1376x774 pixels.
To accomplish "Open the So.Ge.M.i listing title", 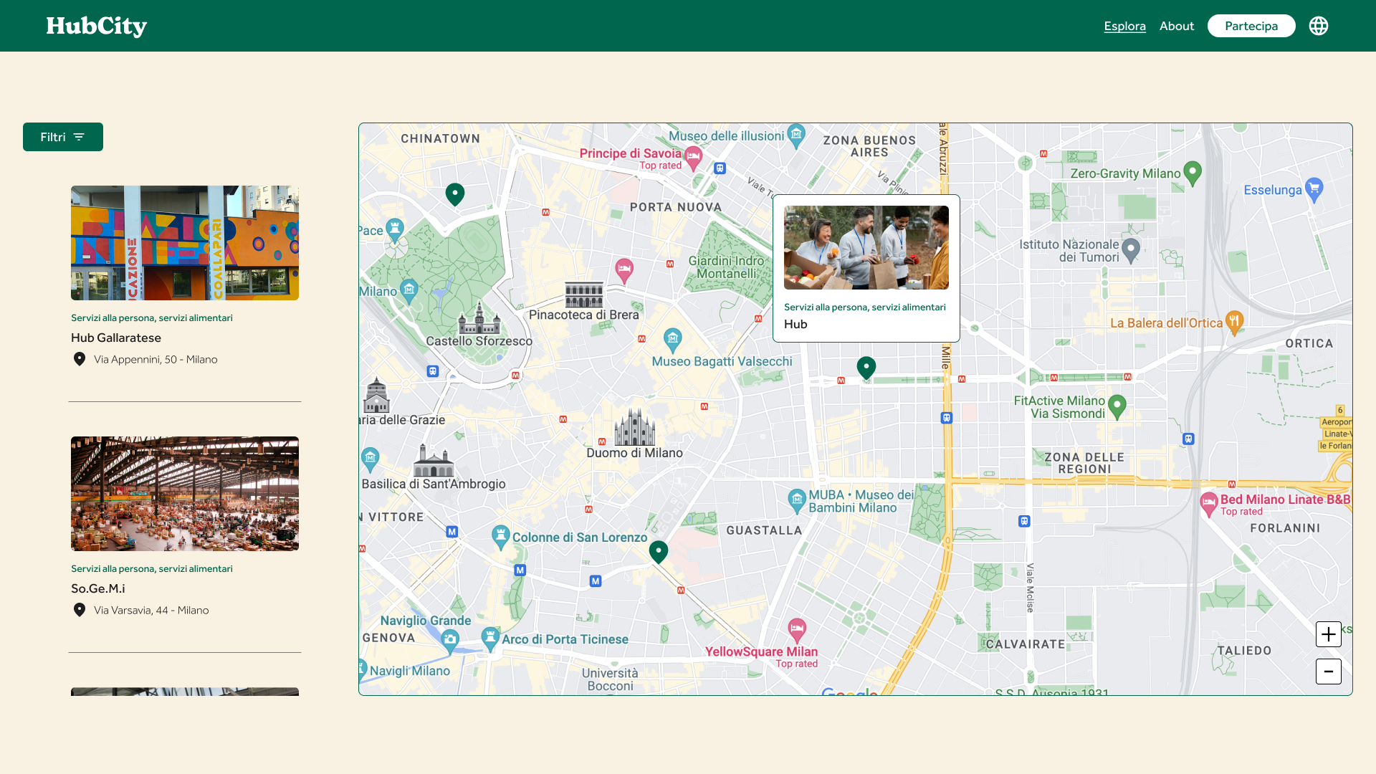I will (x=98, y=588).
